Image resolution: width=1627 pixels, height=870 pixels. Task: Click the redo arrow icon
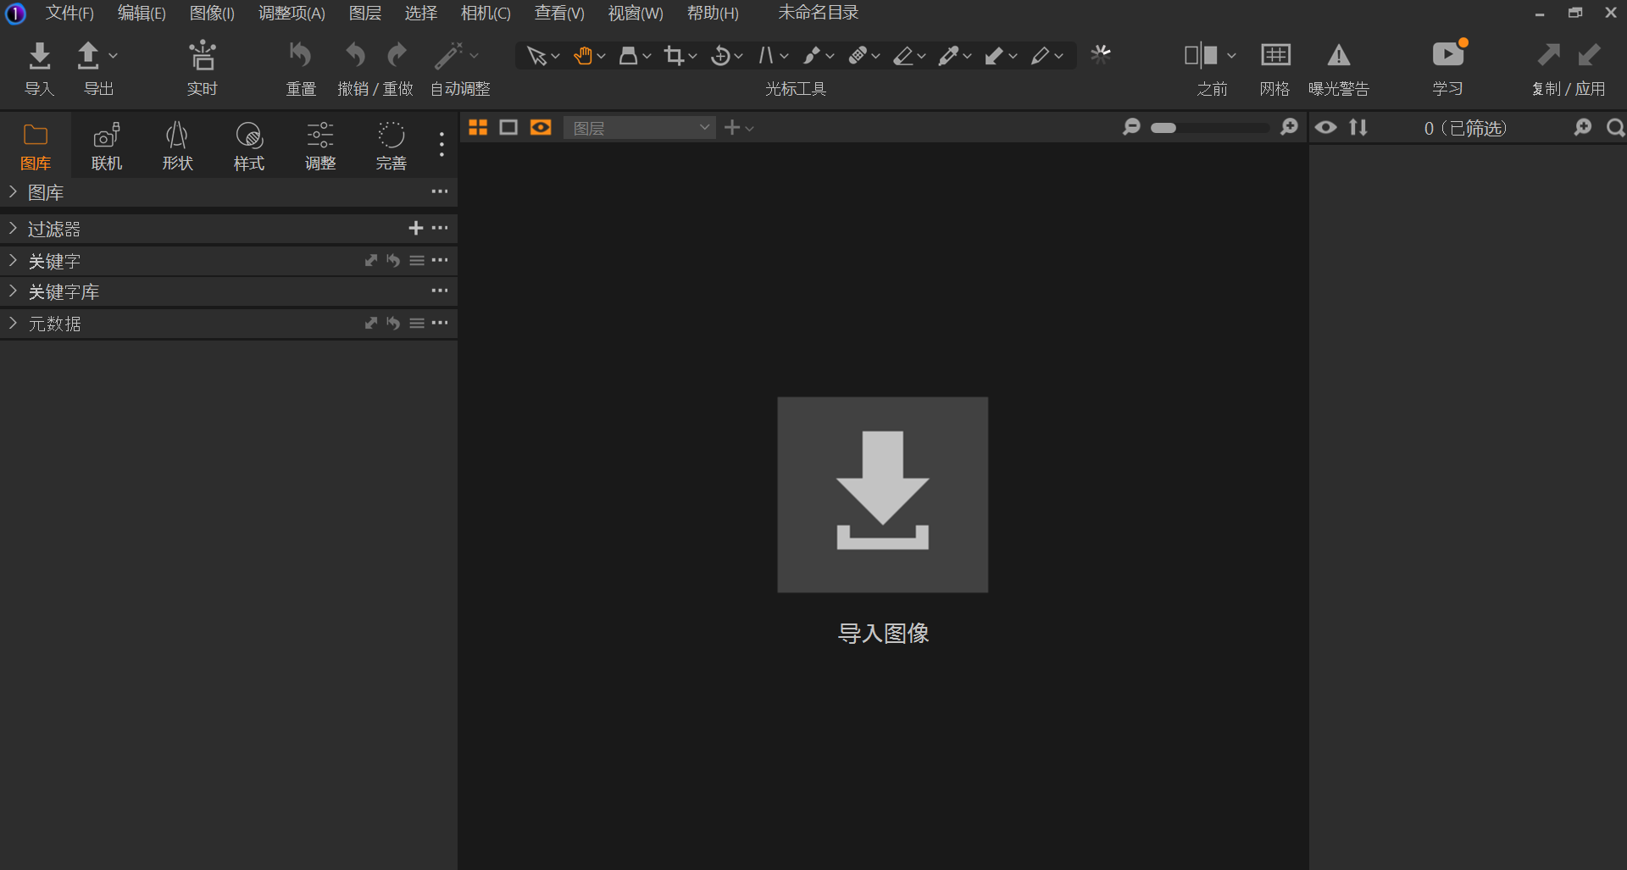397,56
